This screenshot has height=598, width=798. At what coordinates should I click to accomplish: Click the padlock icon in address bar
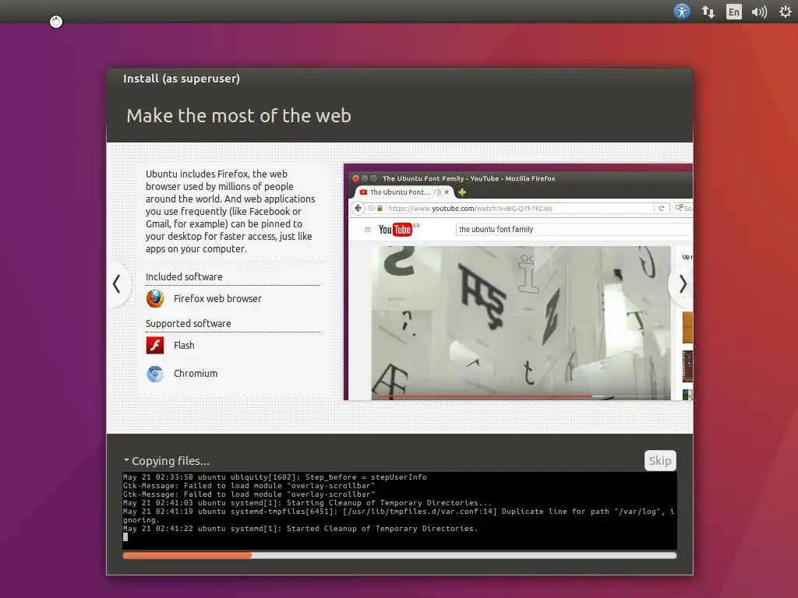(x=380, y=209)
